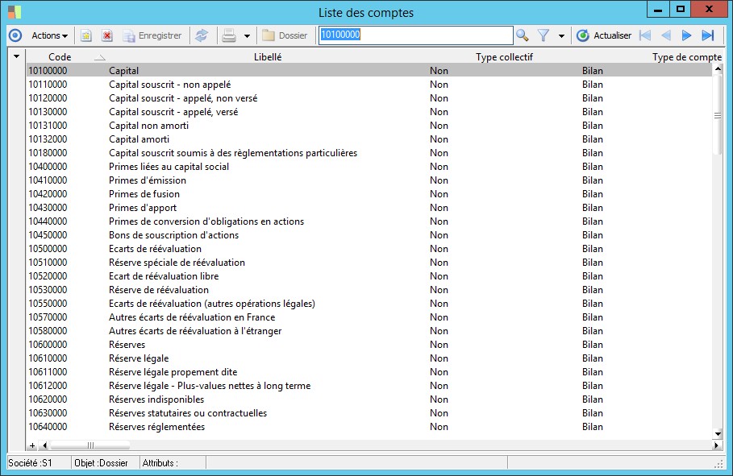Select row Primes liées au capital social
This screenshot has width=733, height=476.
pos(369,167)
